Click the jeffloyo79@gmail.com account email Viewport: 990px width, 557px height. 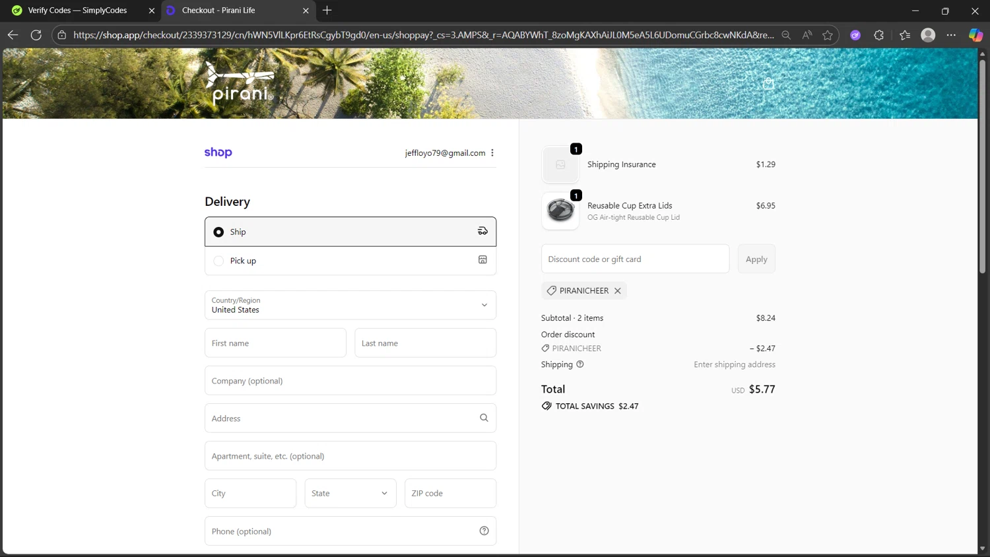pos(445,152)
